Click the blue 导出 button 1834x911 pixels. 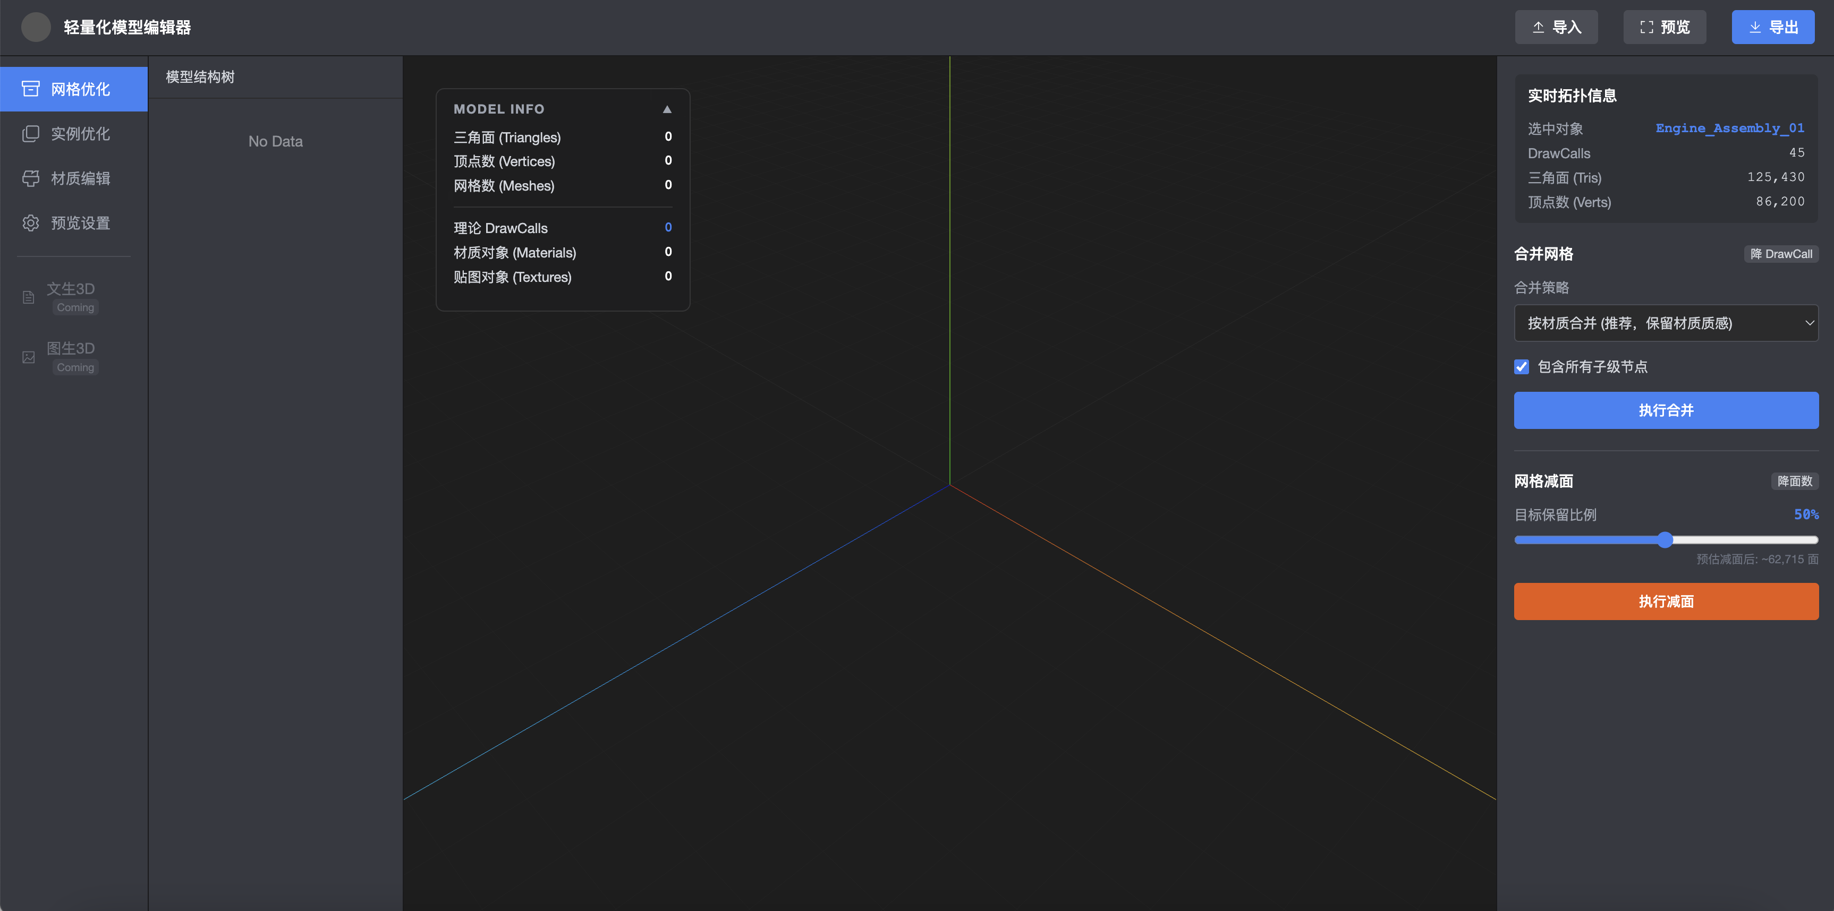(x=1773, y=27)
